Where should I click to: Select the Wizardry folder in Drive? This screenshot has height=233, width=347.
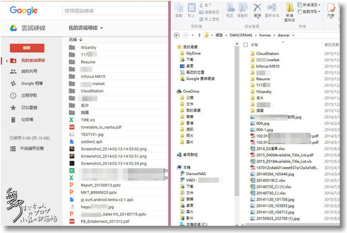pyautogui.click(x=89, y=48)
